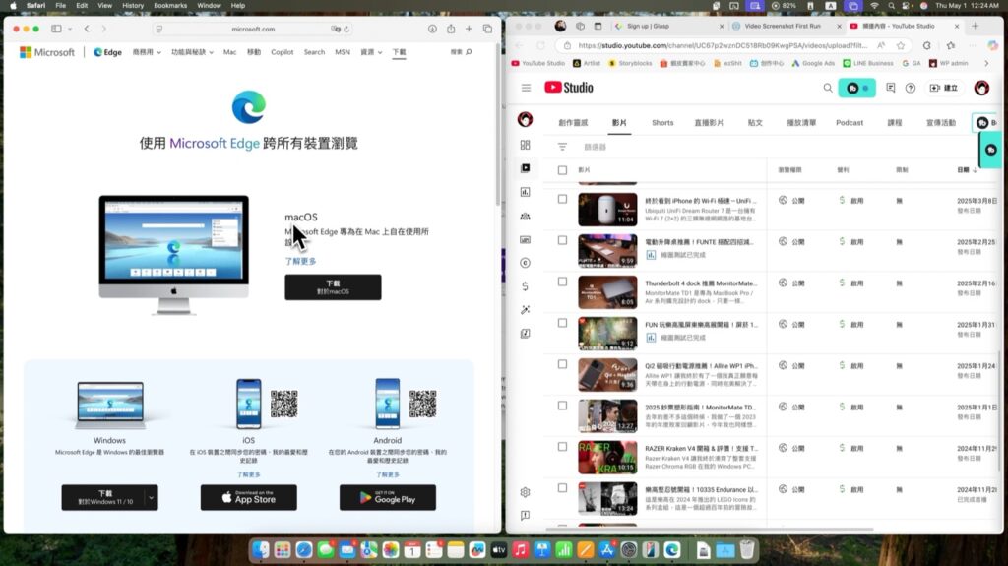The height and width of the screenshot is (566, 1008).
Task: Check the Qi2 power bank video checkbox
Action: point(562,364)
